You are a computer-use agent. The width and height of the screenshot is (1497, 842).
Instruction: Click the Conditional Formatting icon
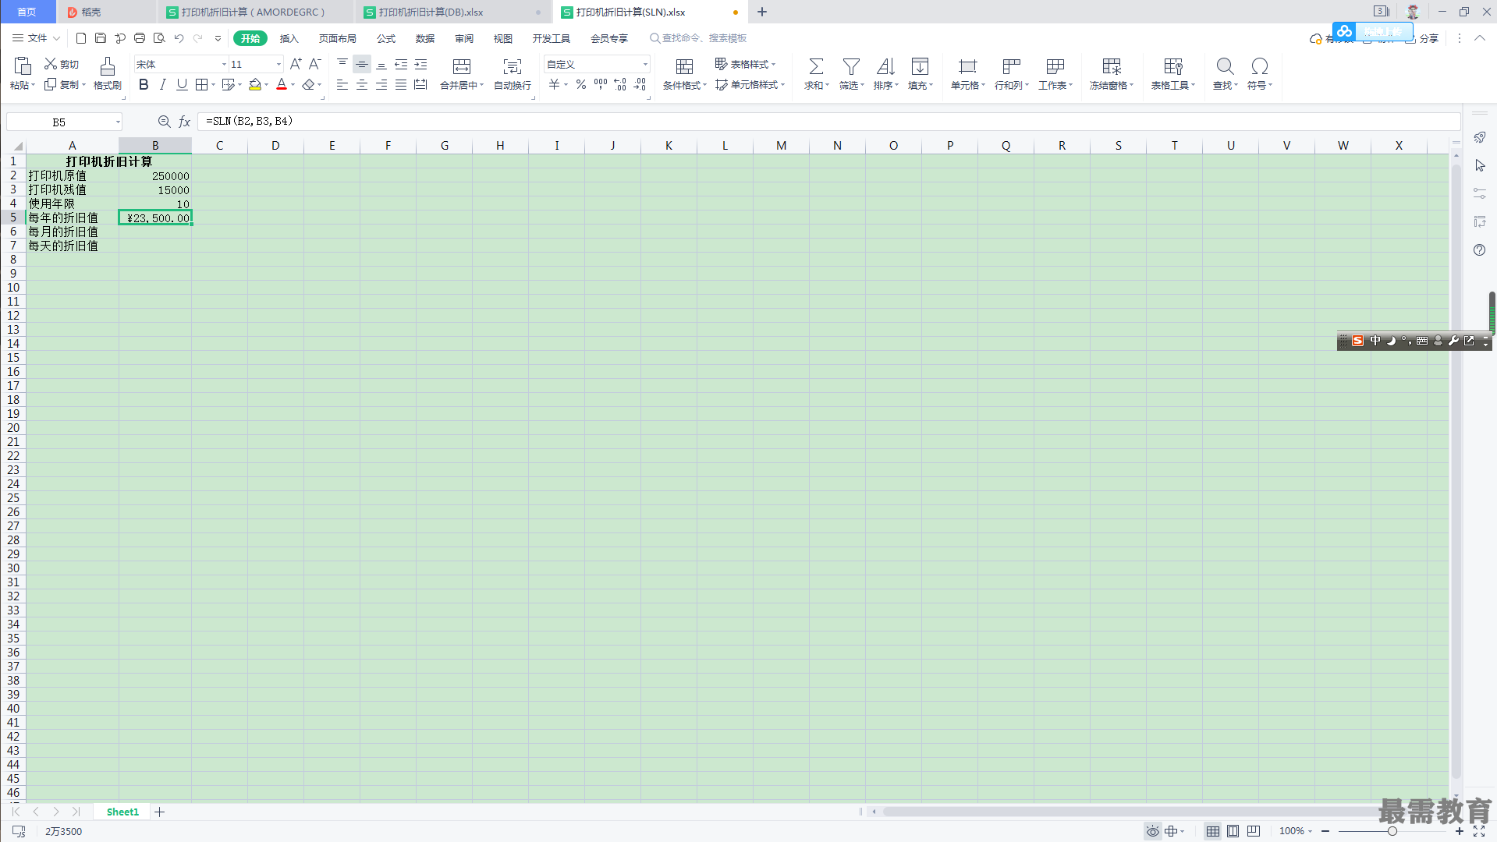(684, 66)
